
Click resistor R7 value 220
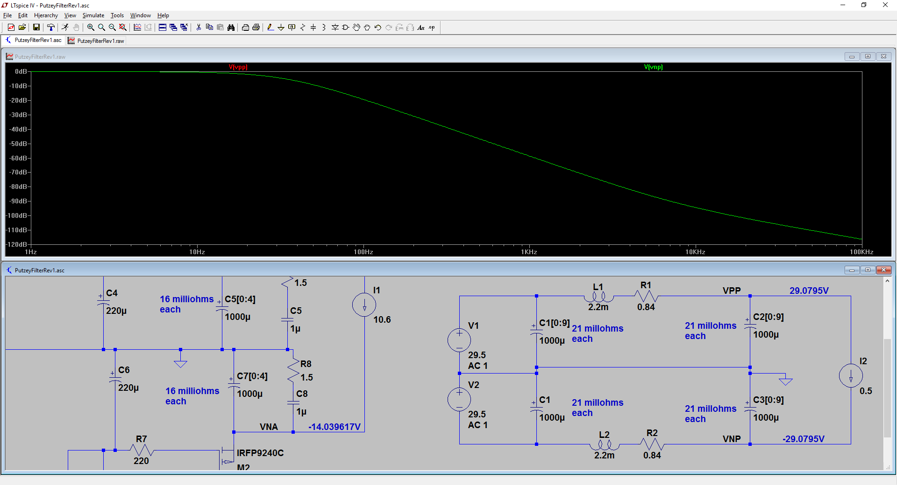click(x=141, y=461)
